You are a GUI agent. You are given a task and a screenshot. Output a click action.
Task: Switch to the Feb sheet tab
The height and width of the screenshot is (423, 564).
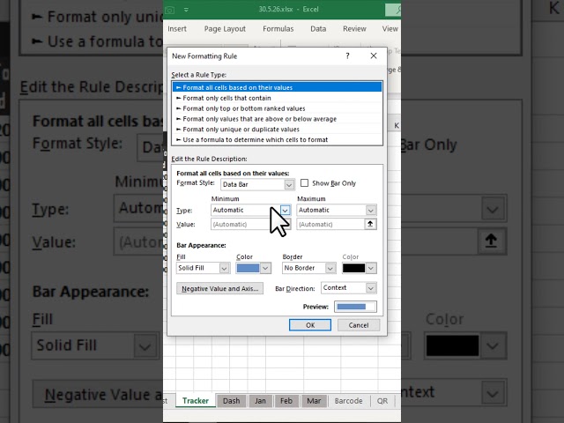pyautogui.click(x=286, y=401)
